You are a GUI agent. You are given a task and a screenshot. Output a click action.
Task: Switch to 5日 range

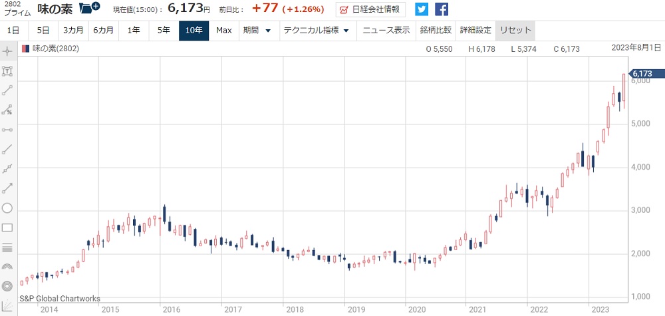43,31
